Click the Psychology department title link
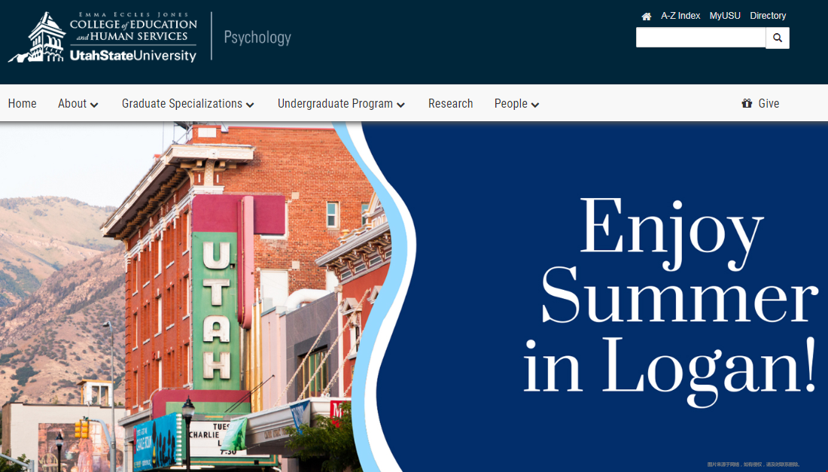 point(257,38)
